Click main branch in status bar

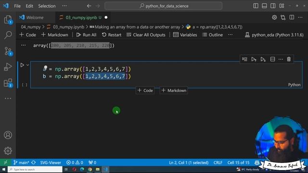(x=21, y=162)
